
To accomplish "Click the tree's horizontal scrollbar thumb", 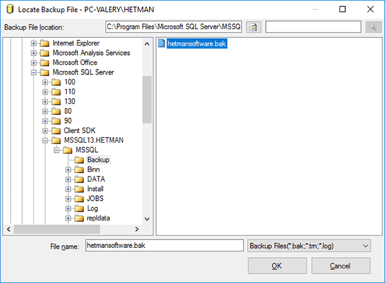I will [57, 229].
